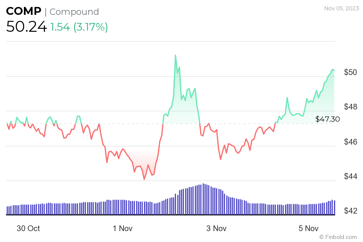Click the 1.54 (3.17%) price change
The image size is (363, 242).
click(x=79, y=27)
